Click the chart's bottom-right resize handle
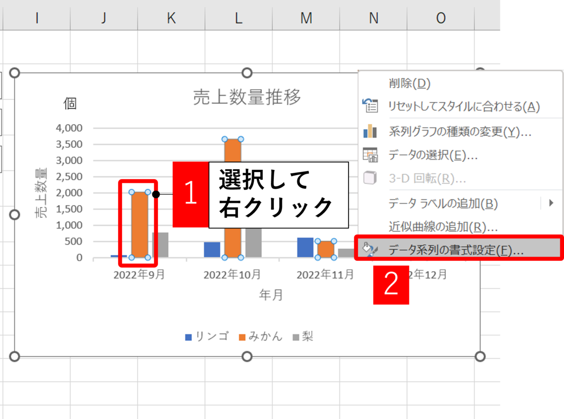564x419 pixels. pyautogui.click(x=480, y=356)
